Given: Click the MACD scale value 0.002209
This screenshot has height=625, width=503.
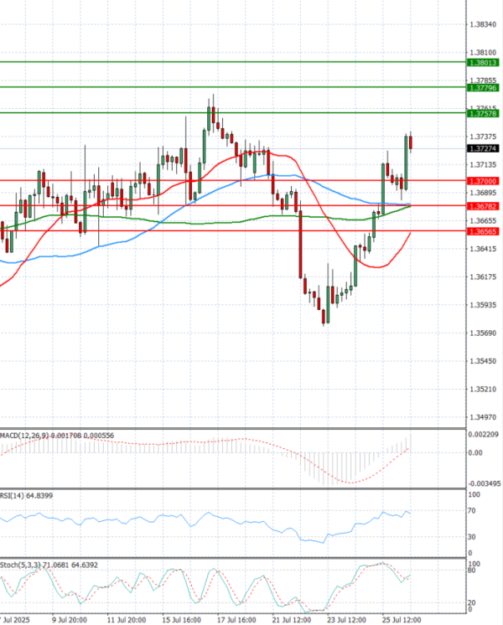Looking at the screenshot, I should tap(483, 434).
